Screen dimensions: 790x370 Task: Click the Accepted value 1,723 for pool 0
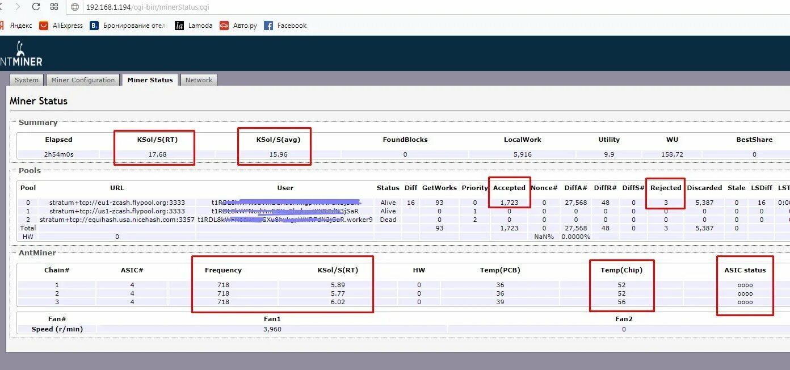[509, 203]
